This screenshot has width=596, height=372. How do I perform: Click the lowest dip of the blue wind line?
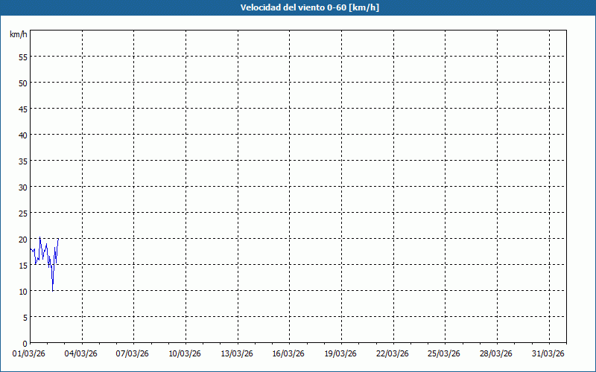click(x=52, y=289)
